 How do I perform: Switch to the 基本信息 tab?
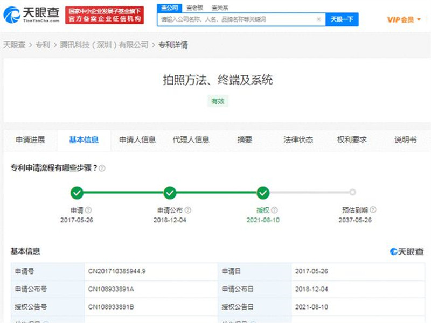point(84,140)
